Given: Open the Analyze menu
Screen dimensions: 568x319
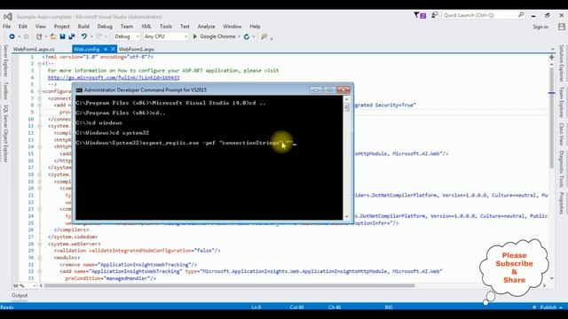Looking at the screenshot, I should coord(206,27).
